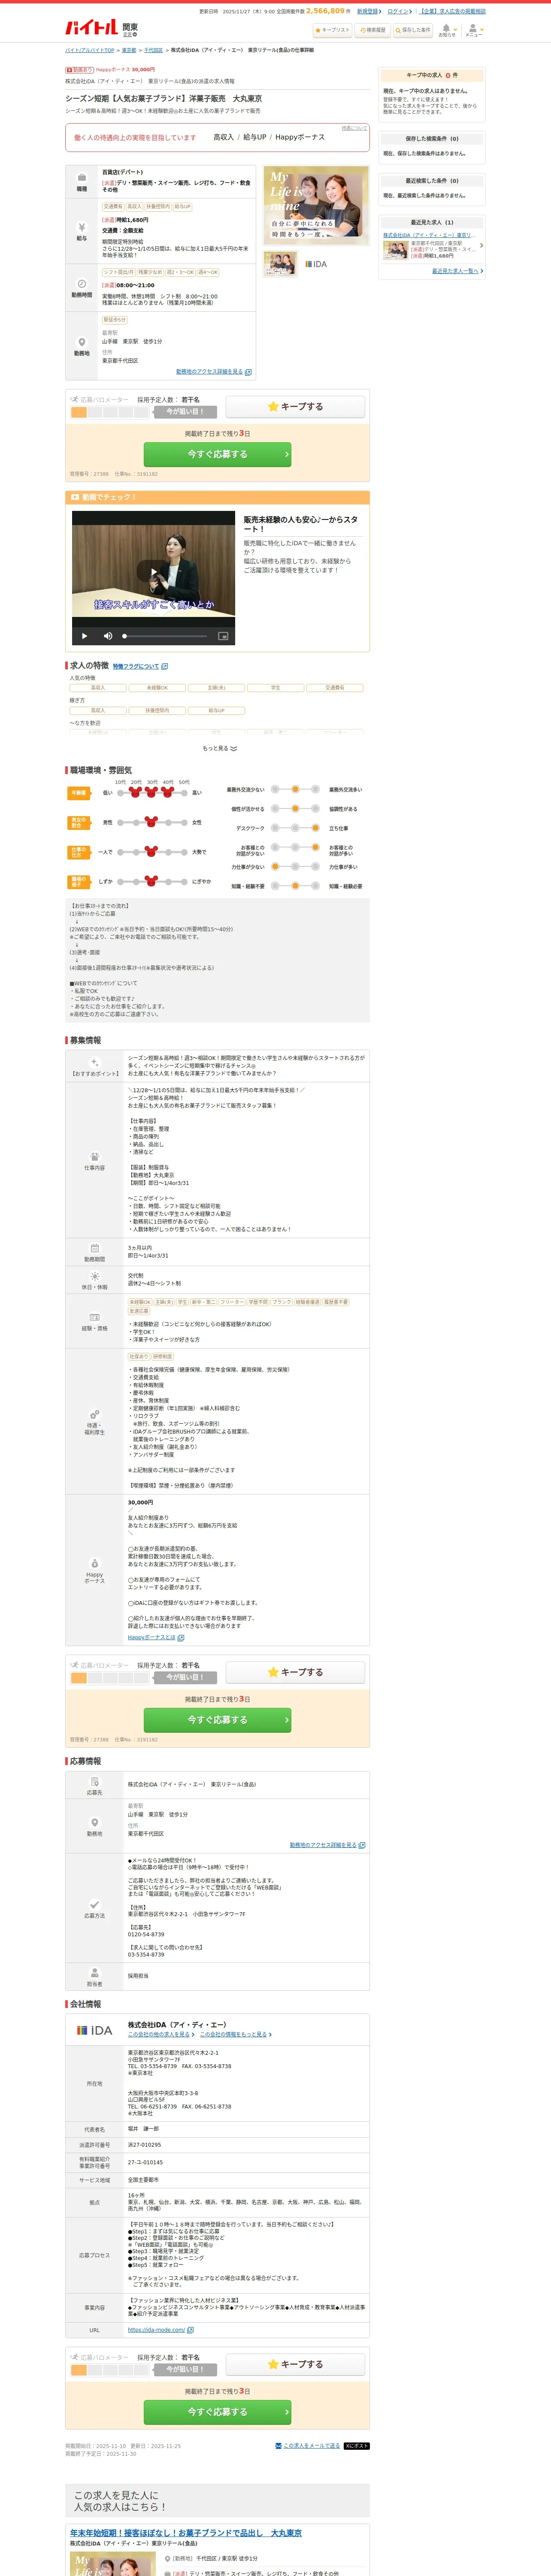
Task: Open the キープリスト star in the header
Action: click(332, 30)
